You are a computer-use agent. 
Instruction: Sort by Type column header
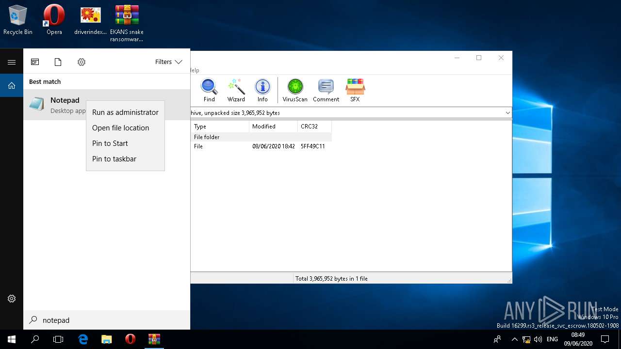click(220, 127)
